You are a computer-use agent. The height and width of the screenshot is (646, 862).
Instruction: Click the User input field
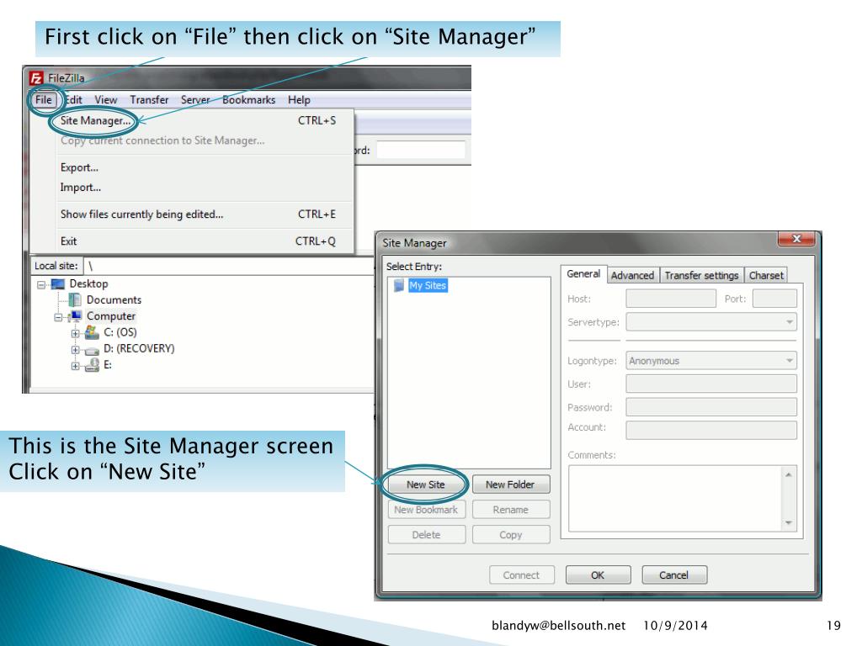coord(710,384)
